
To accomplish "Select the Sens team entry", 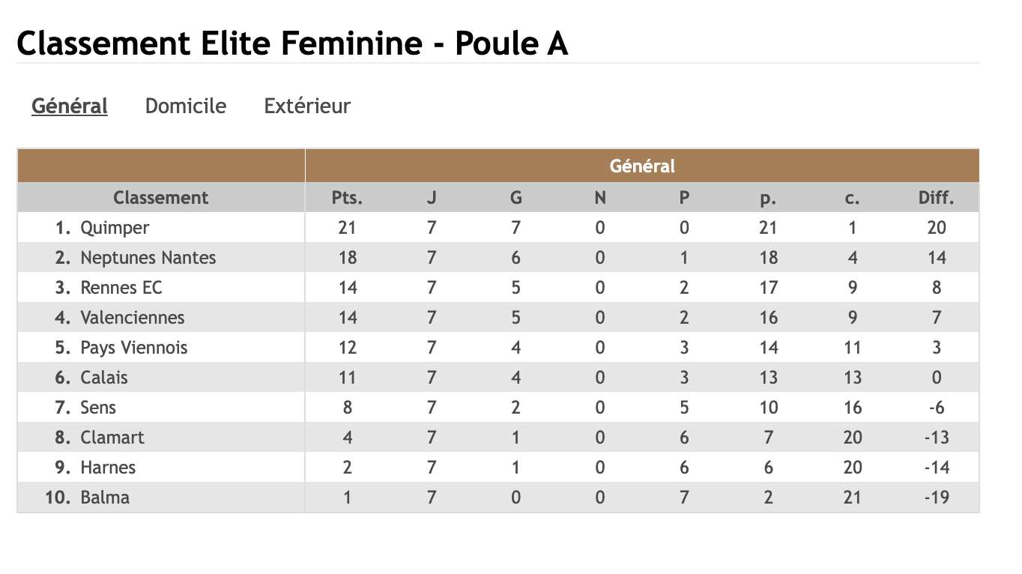I will [98, 408].
